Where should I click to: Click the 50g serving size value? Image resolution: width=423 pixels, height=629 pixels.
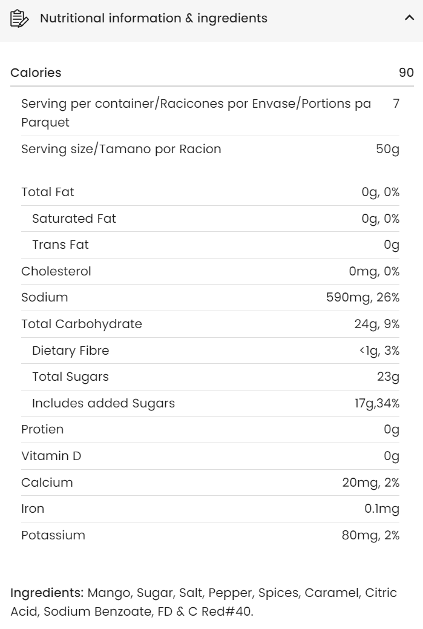387,149
